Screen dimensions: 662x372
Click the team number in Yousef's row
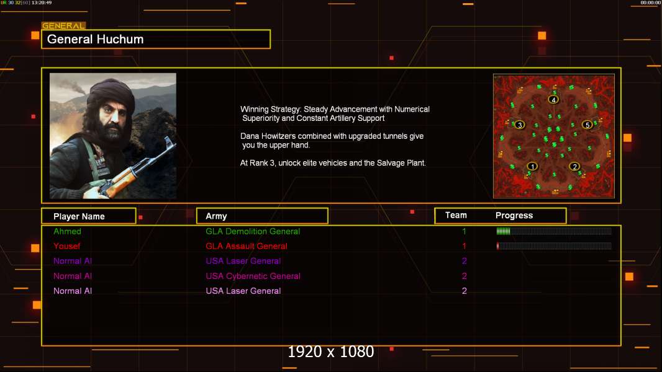point(464,246)
